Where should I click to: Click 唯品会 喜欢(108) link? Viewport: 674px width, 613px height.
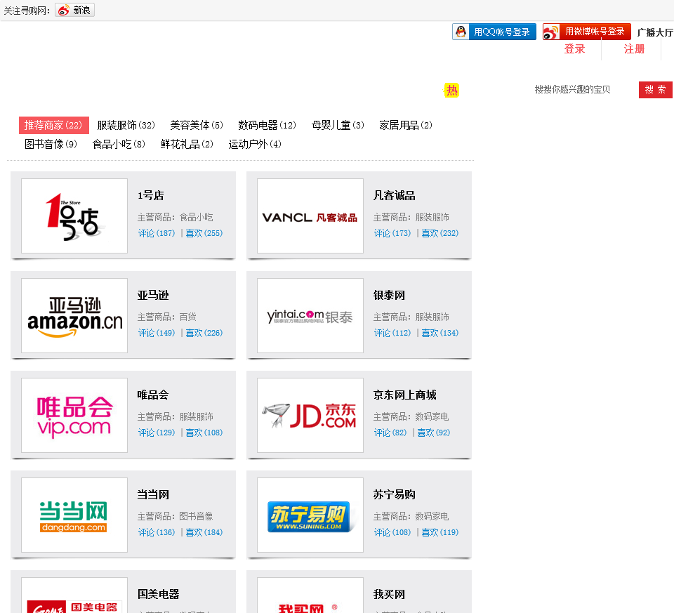[204, 433]
